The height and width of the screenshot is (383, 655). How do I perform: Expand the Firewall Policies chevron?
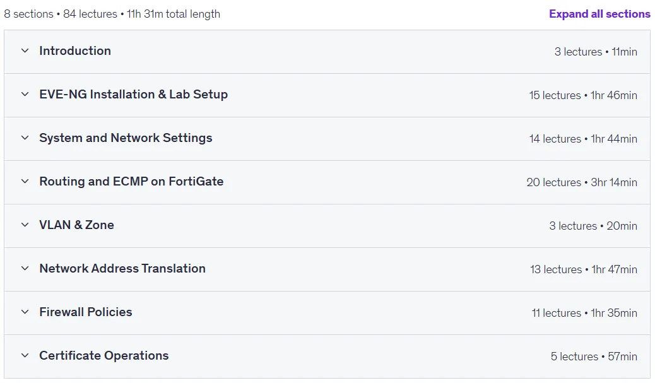click(x=25, y=312)
